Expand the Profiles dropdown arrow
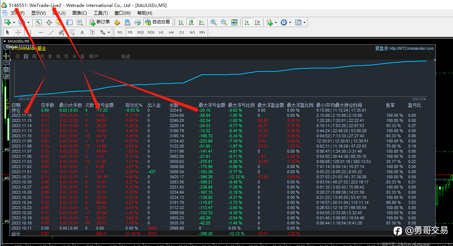453x246 pixels. point(28,22)
